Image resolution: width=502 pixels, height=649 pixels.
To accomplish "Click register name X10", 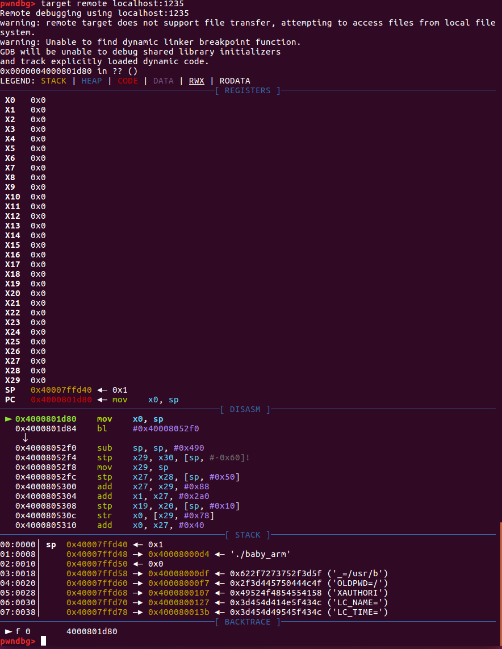I will [x=12, y=197].
